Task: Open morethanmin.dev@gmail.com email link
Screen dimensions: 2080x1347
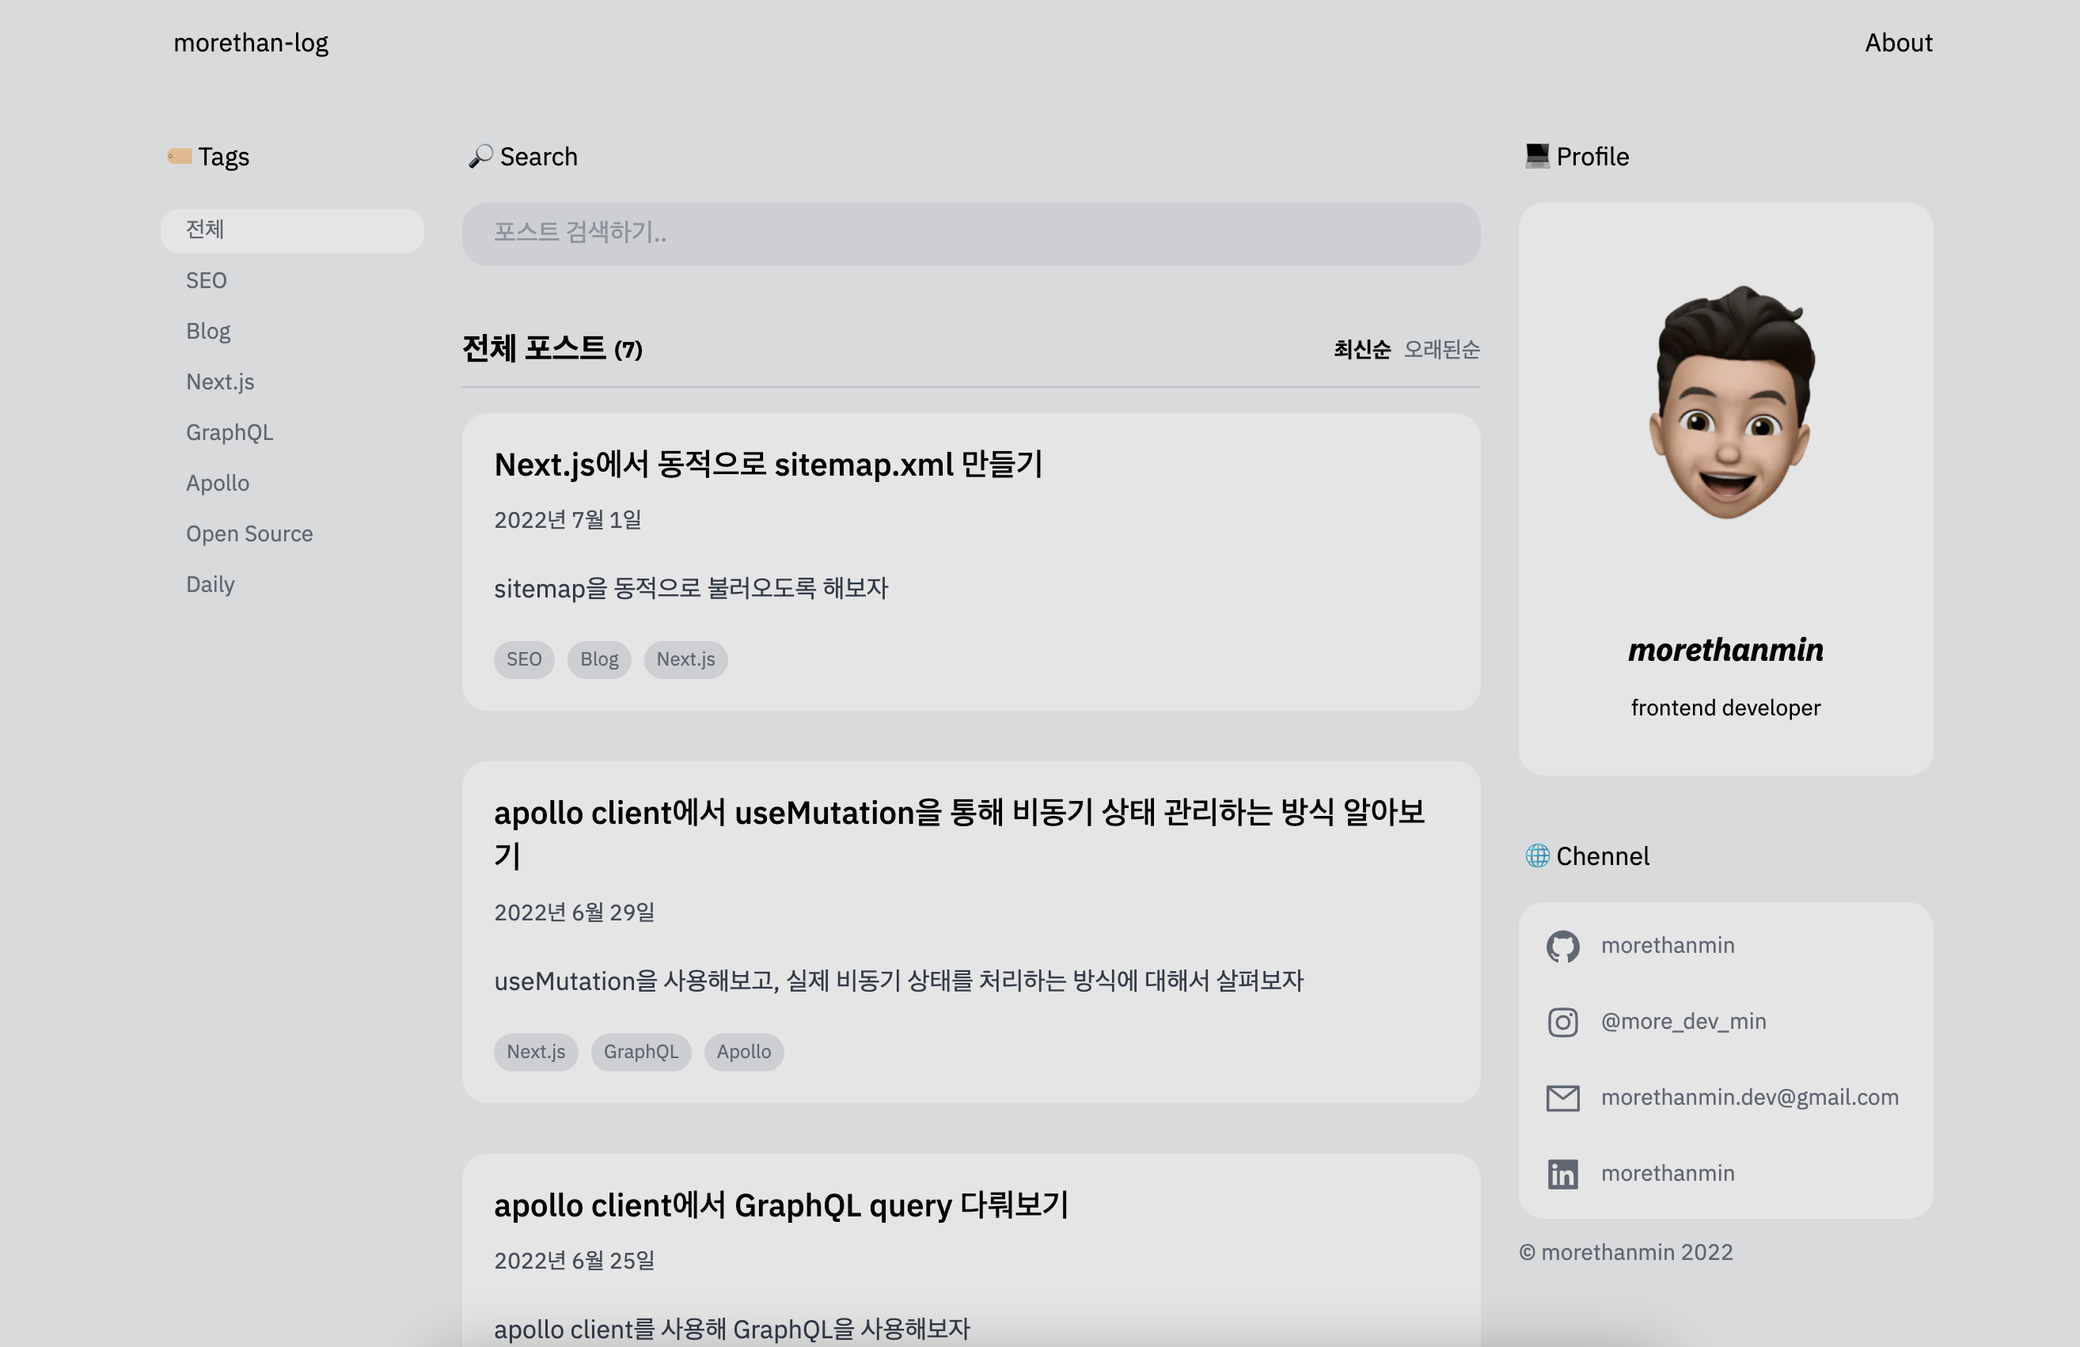Action: tap(1750, 1098)
